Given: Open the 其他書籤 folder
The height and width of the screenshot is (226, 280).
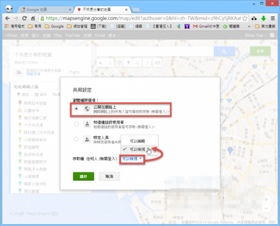Looking at the screenshot, I should click(265, 27).
